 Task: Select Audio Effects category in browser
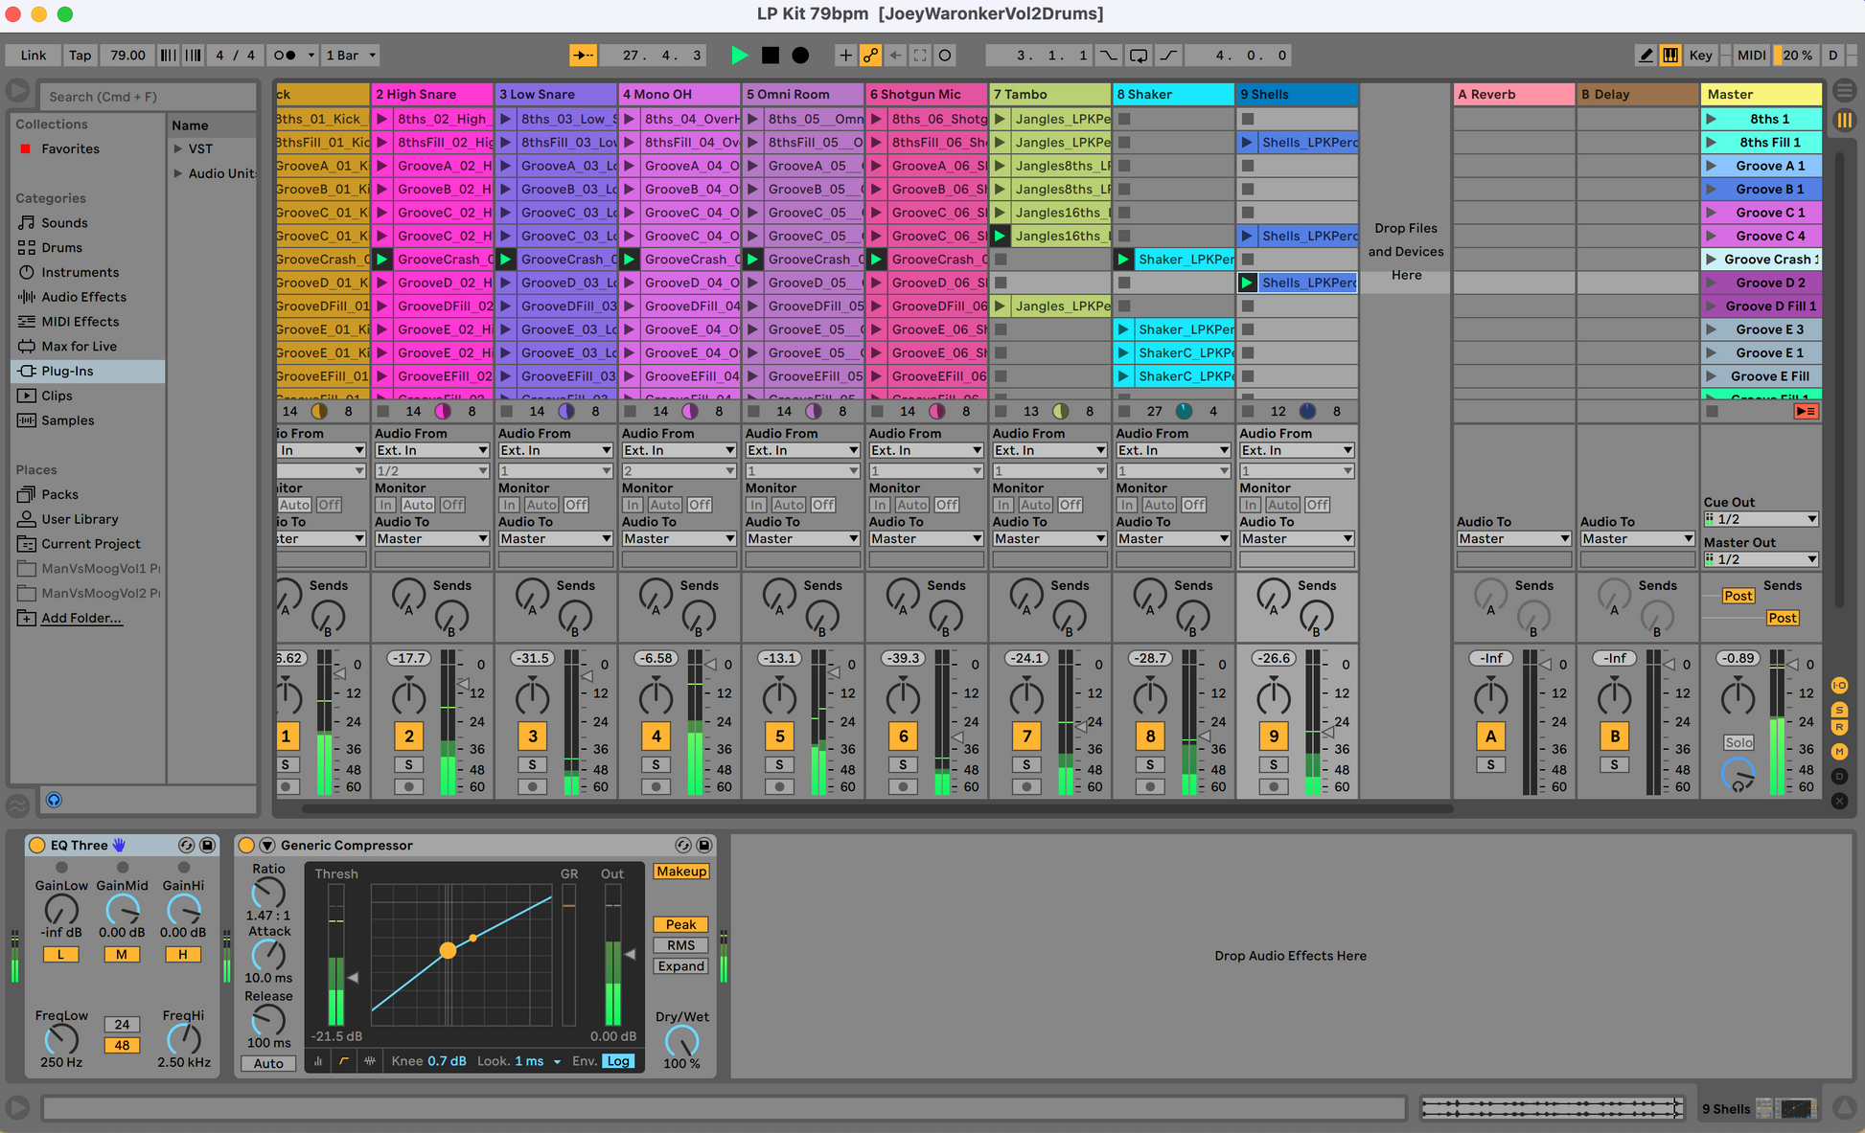click(x=83, y=297)
